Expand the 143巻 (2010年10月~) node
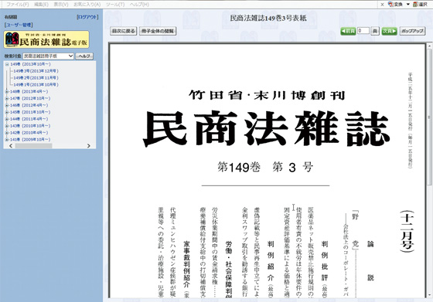Screen dimensions: 433x302 click(x=7, y=126)
